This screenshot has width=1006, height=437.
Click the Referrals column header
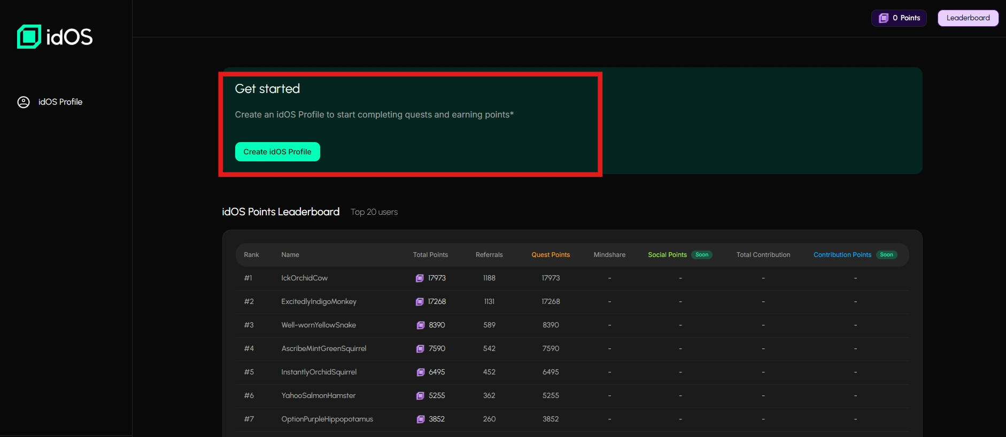click(x=489, y=255)
